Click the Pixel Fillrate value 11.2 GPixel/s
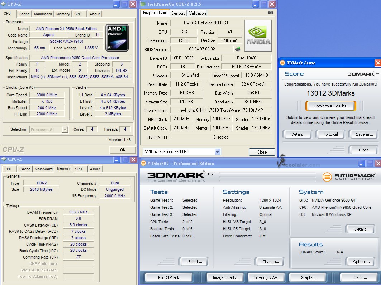The image size is (381, 285). (x=187, y=84)
